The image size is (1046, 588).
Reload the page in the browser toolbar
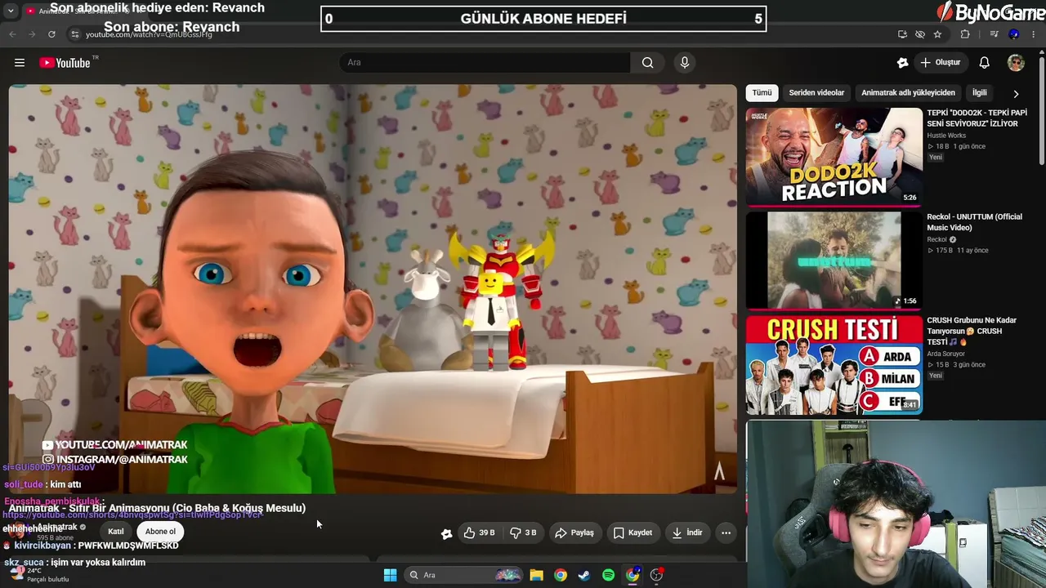[51, 34]
